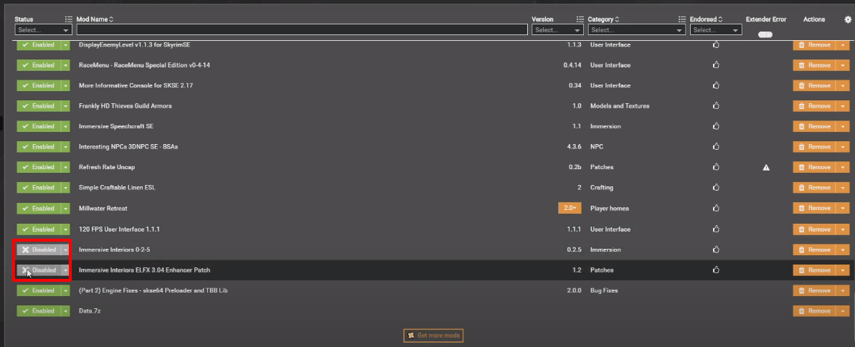Image resolution: width=855 pixels, height=347 pixels.
Task: Endorse Immersive Interiors 0-2-5 thumbs-up
Action: (716, 249)
